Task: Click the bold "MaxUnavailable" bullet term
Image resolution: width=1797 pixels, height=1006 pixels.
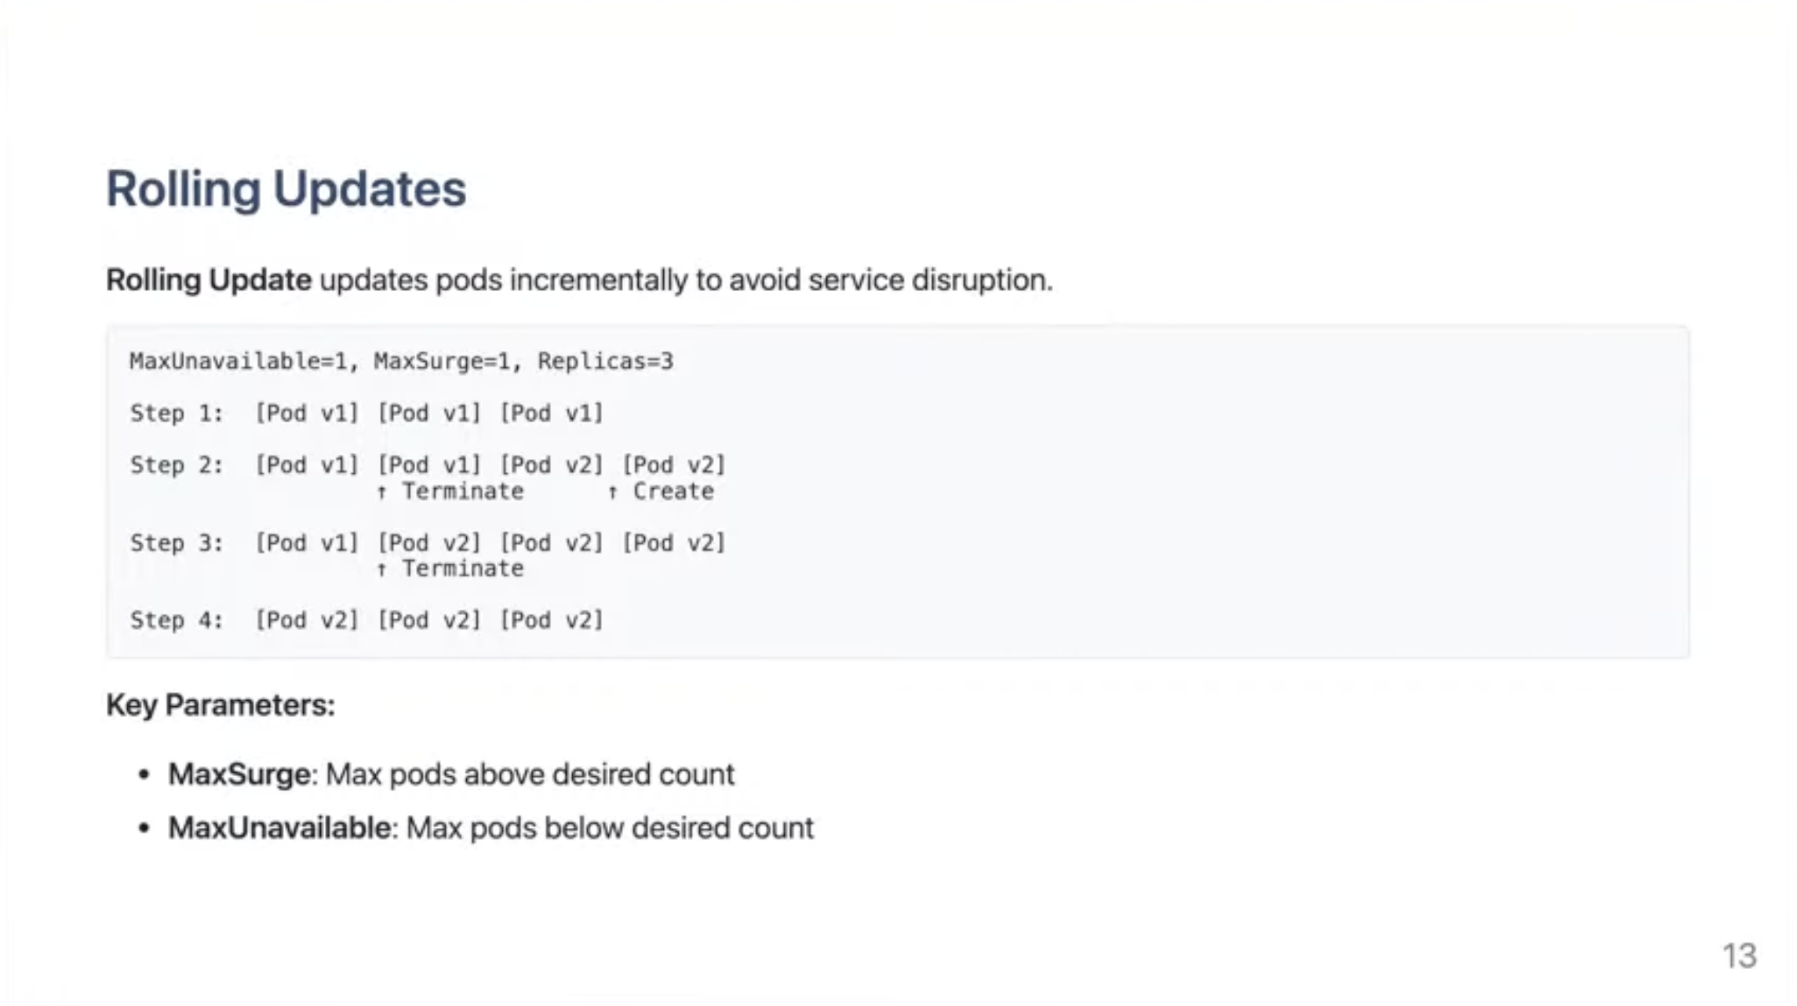Action: pyautogui.click(x=279, y=828)
